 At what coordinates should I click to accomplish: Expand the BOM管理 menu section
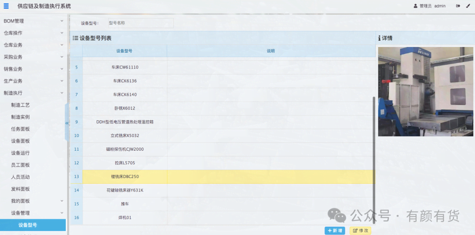(x=62, y=21)
